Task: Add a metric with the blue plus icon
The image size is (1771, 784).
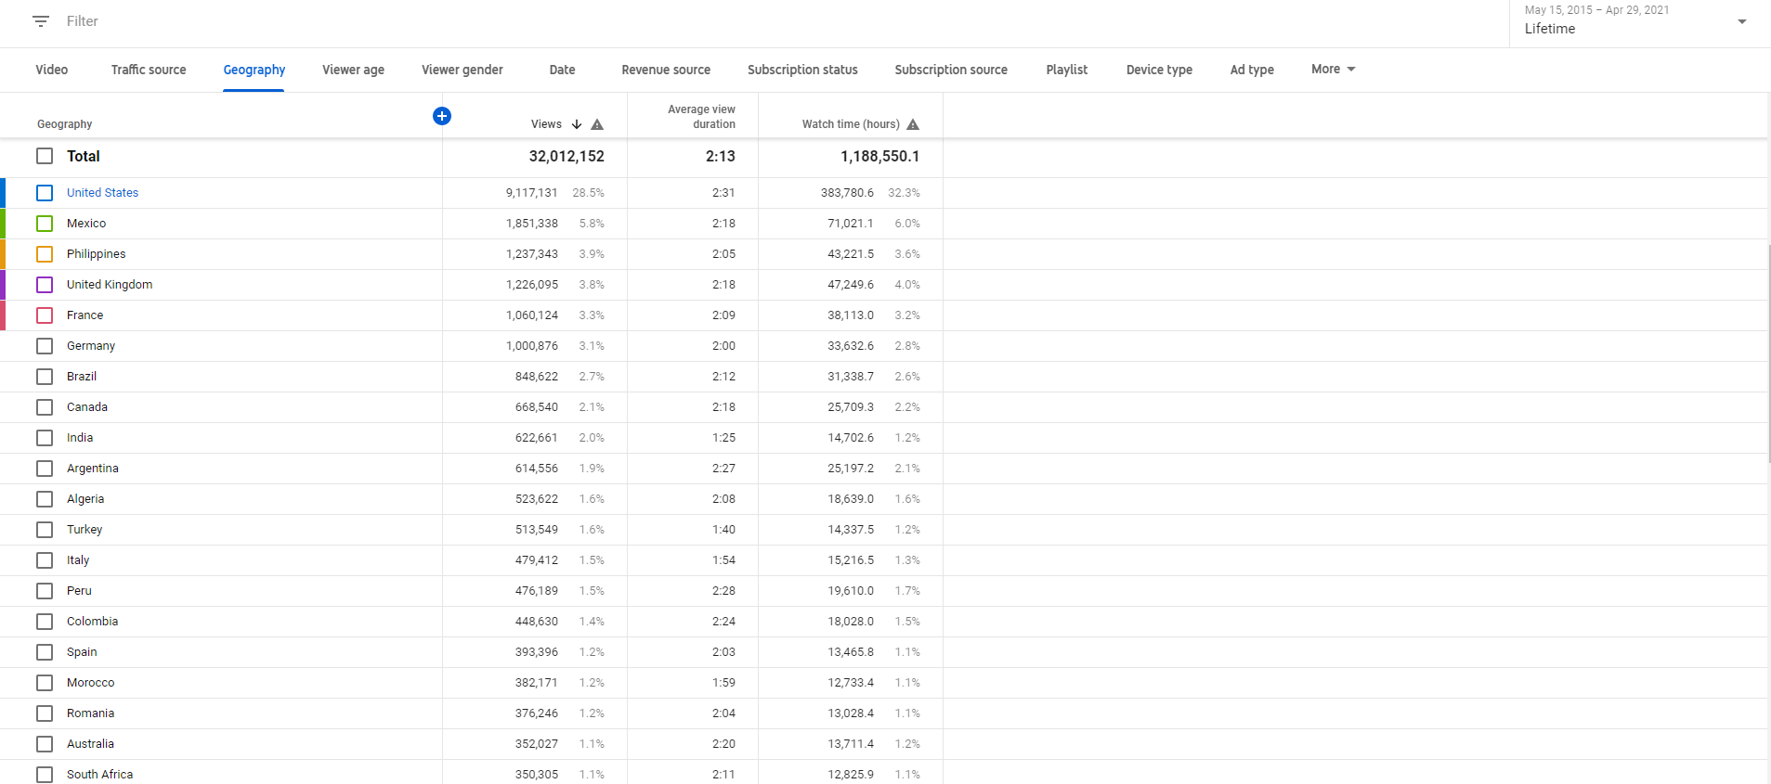Action: [x=442, y=116]
